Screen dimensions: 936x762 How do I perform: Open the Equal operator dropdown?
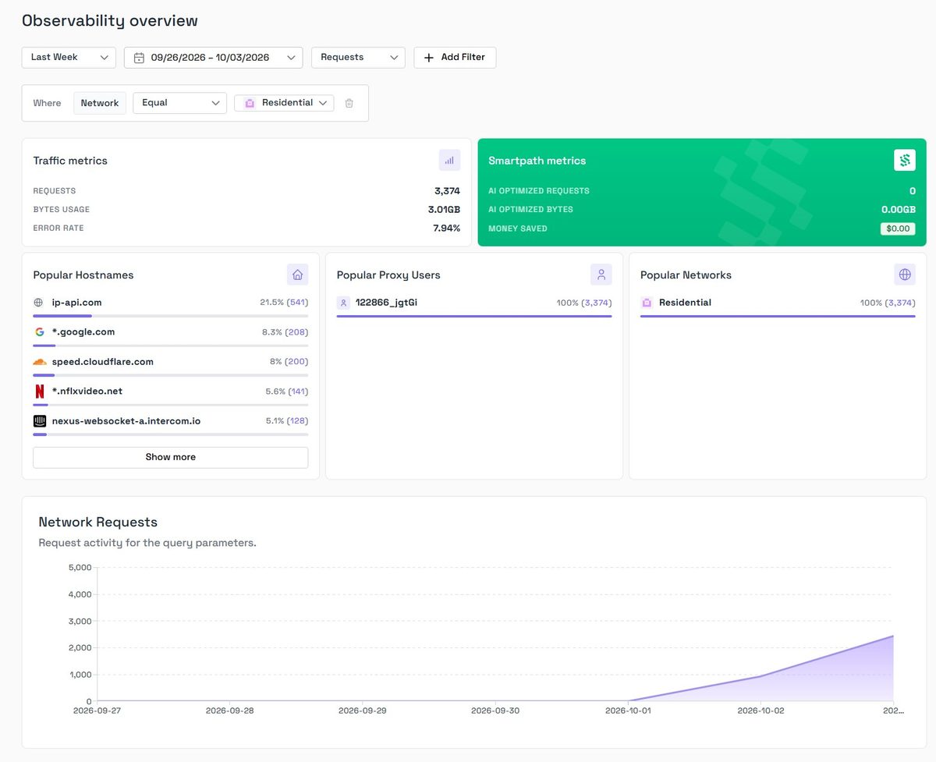[179, 103]
